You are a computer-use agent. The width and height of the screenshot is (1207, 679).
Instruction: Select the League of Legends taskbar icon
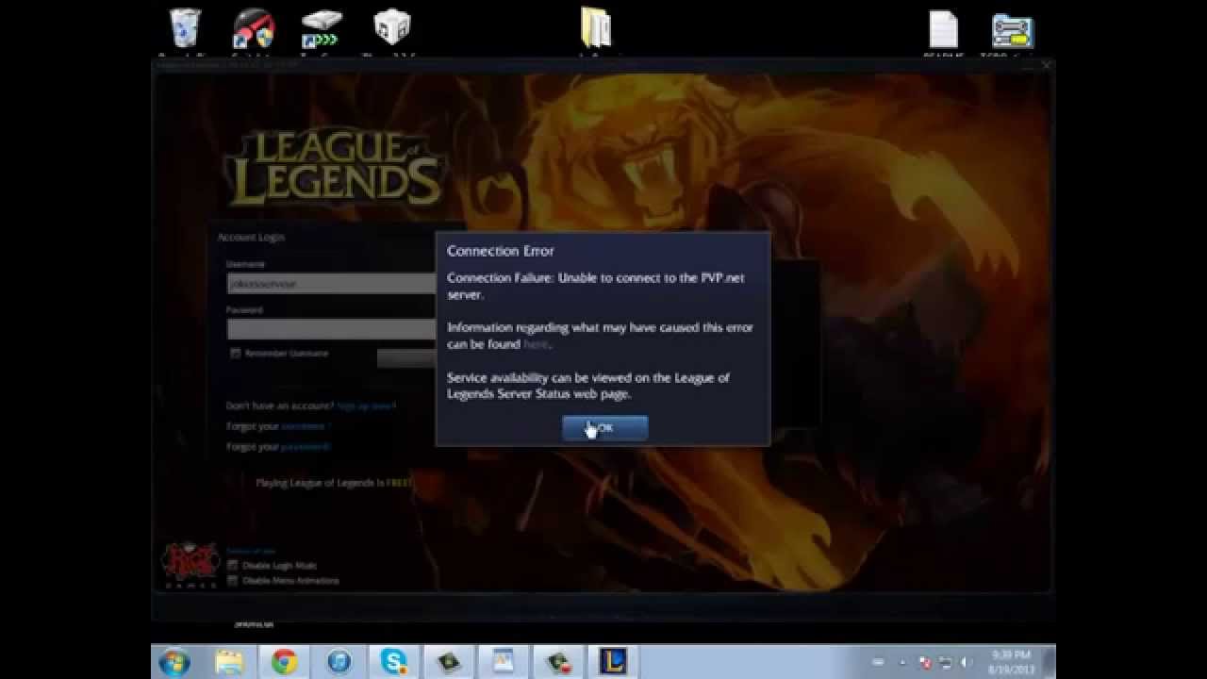613,662
